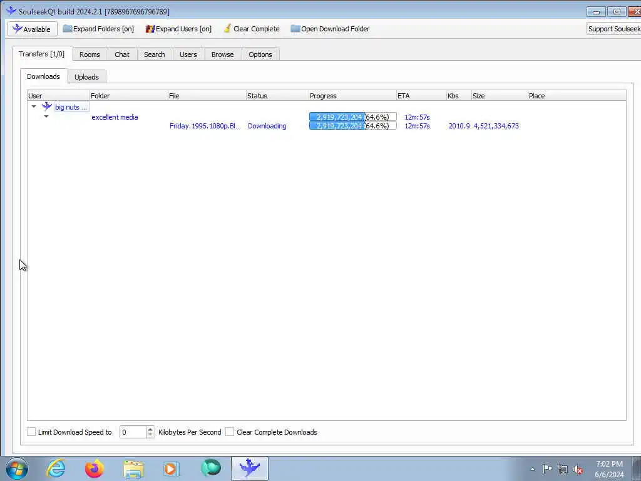Open Windows Explorer from the taskbar

pos(133,468)
